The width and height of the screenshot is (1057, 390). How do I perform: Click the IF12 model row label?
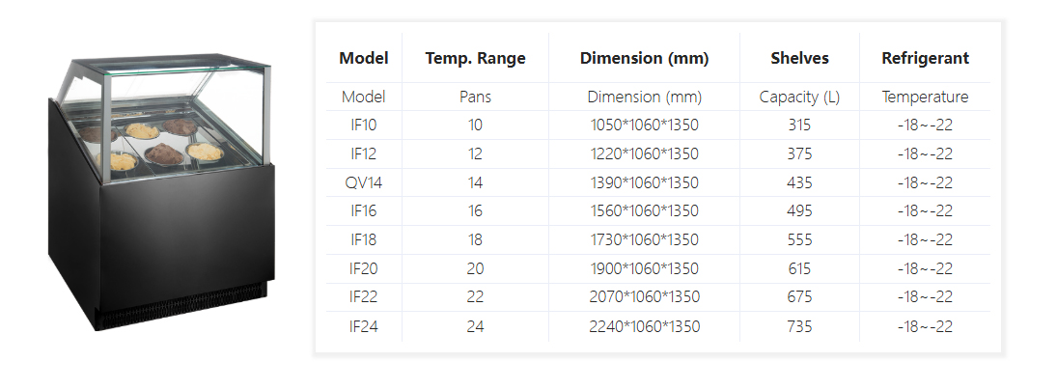click(364, 153)
